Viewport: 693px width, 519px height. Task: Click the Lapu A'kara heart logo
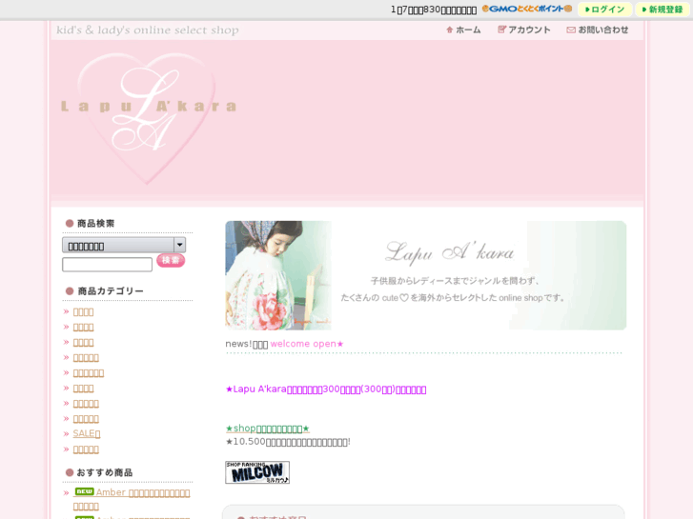pyautogui.click(x=148, y=117)
